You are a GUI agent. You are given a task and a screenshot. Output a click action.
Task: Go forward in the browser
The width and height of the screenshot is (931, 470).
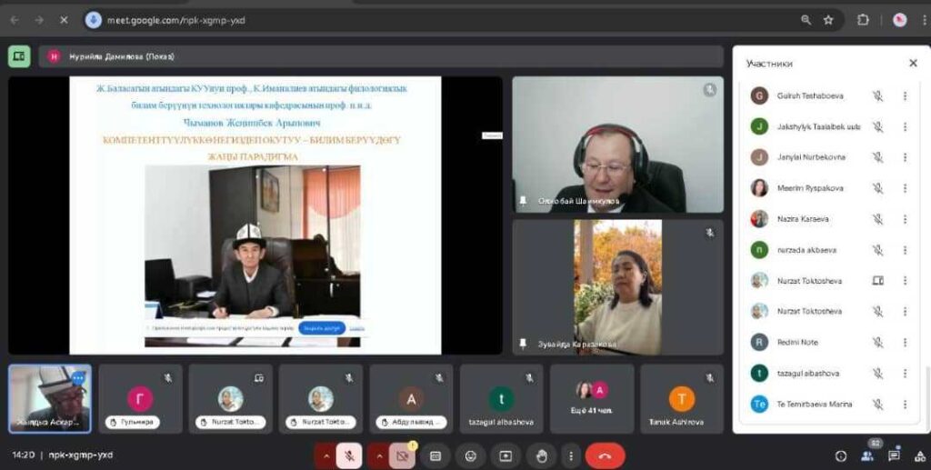pyautogui.click(x=39, y=20)
